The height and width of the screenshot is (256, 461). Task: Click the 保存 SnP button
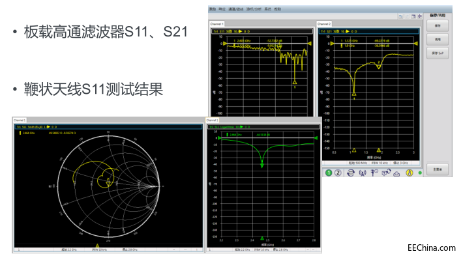pyautogui.click(x=438, y=53)
